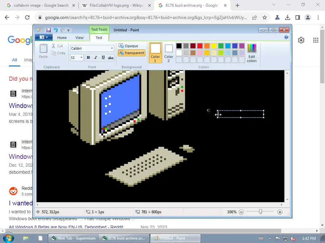
Task: Click the zoom out minus button in Paint
Action: (x=241, y=212)
